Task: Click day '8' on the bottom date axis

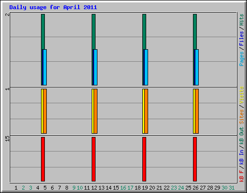Action: pos(67,188)
